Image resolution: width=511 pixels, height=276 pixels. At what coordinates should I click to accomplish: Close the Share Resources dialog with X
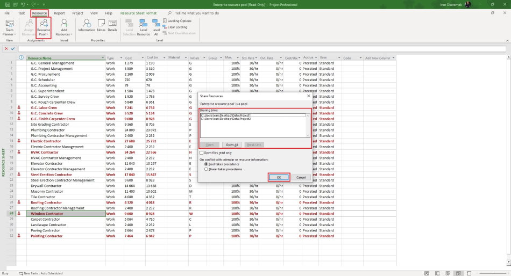pyautogui.click(x=309, y=96)
